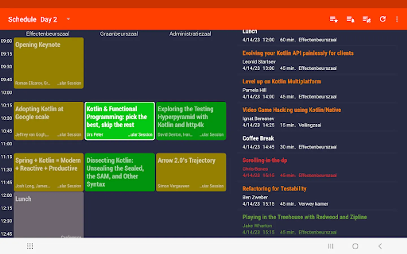The width and height of the screenshot is (407, 254).
Task: Refresh the schedule
Action: 383,19
